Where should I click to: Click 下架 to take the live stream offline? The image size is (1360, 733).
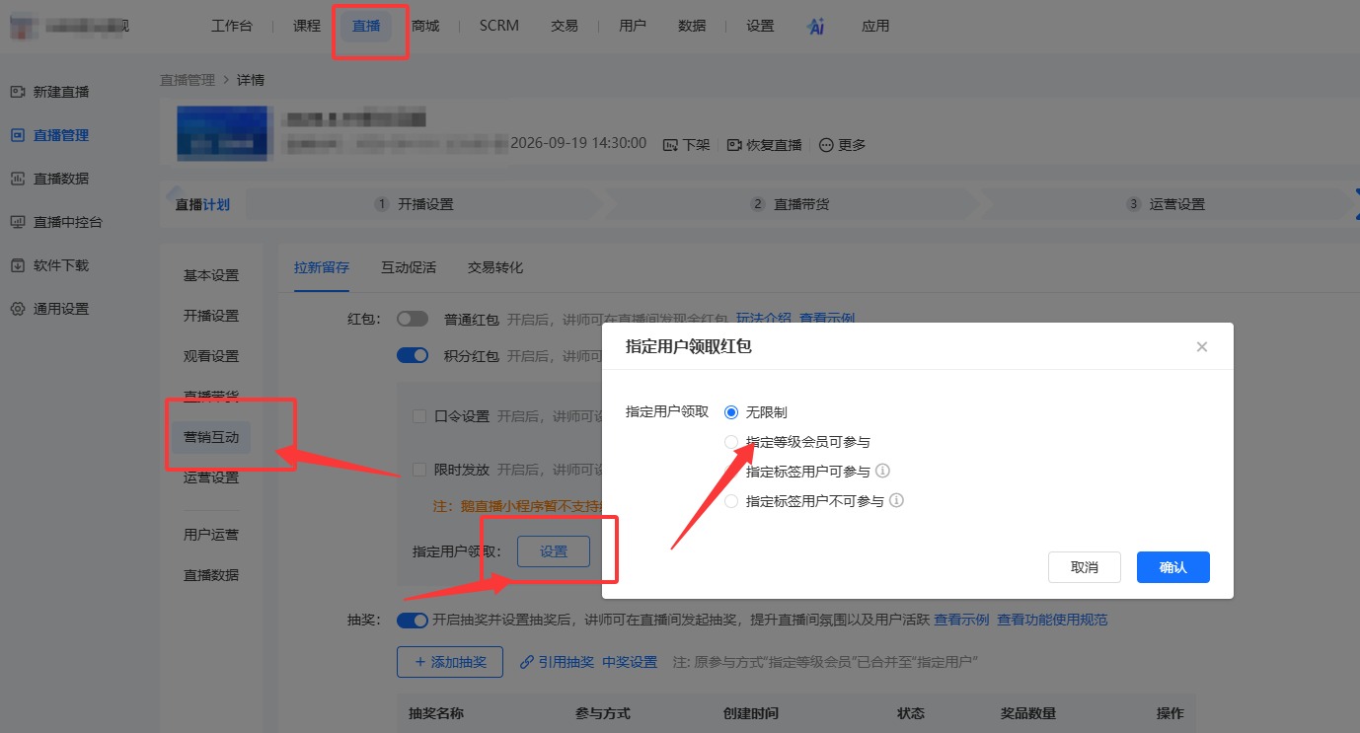pos(687,145)
